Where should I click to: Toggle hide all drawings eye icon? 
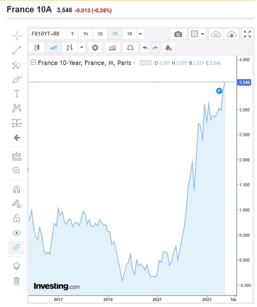pos(16,233)
